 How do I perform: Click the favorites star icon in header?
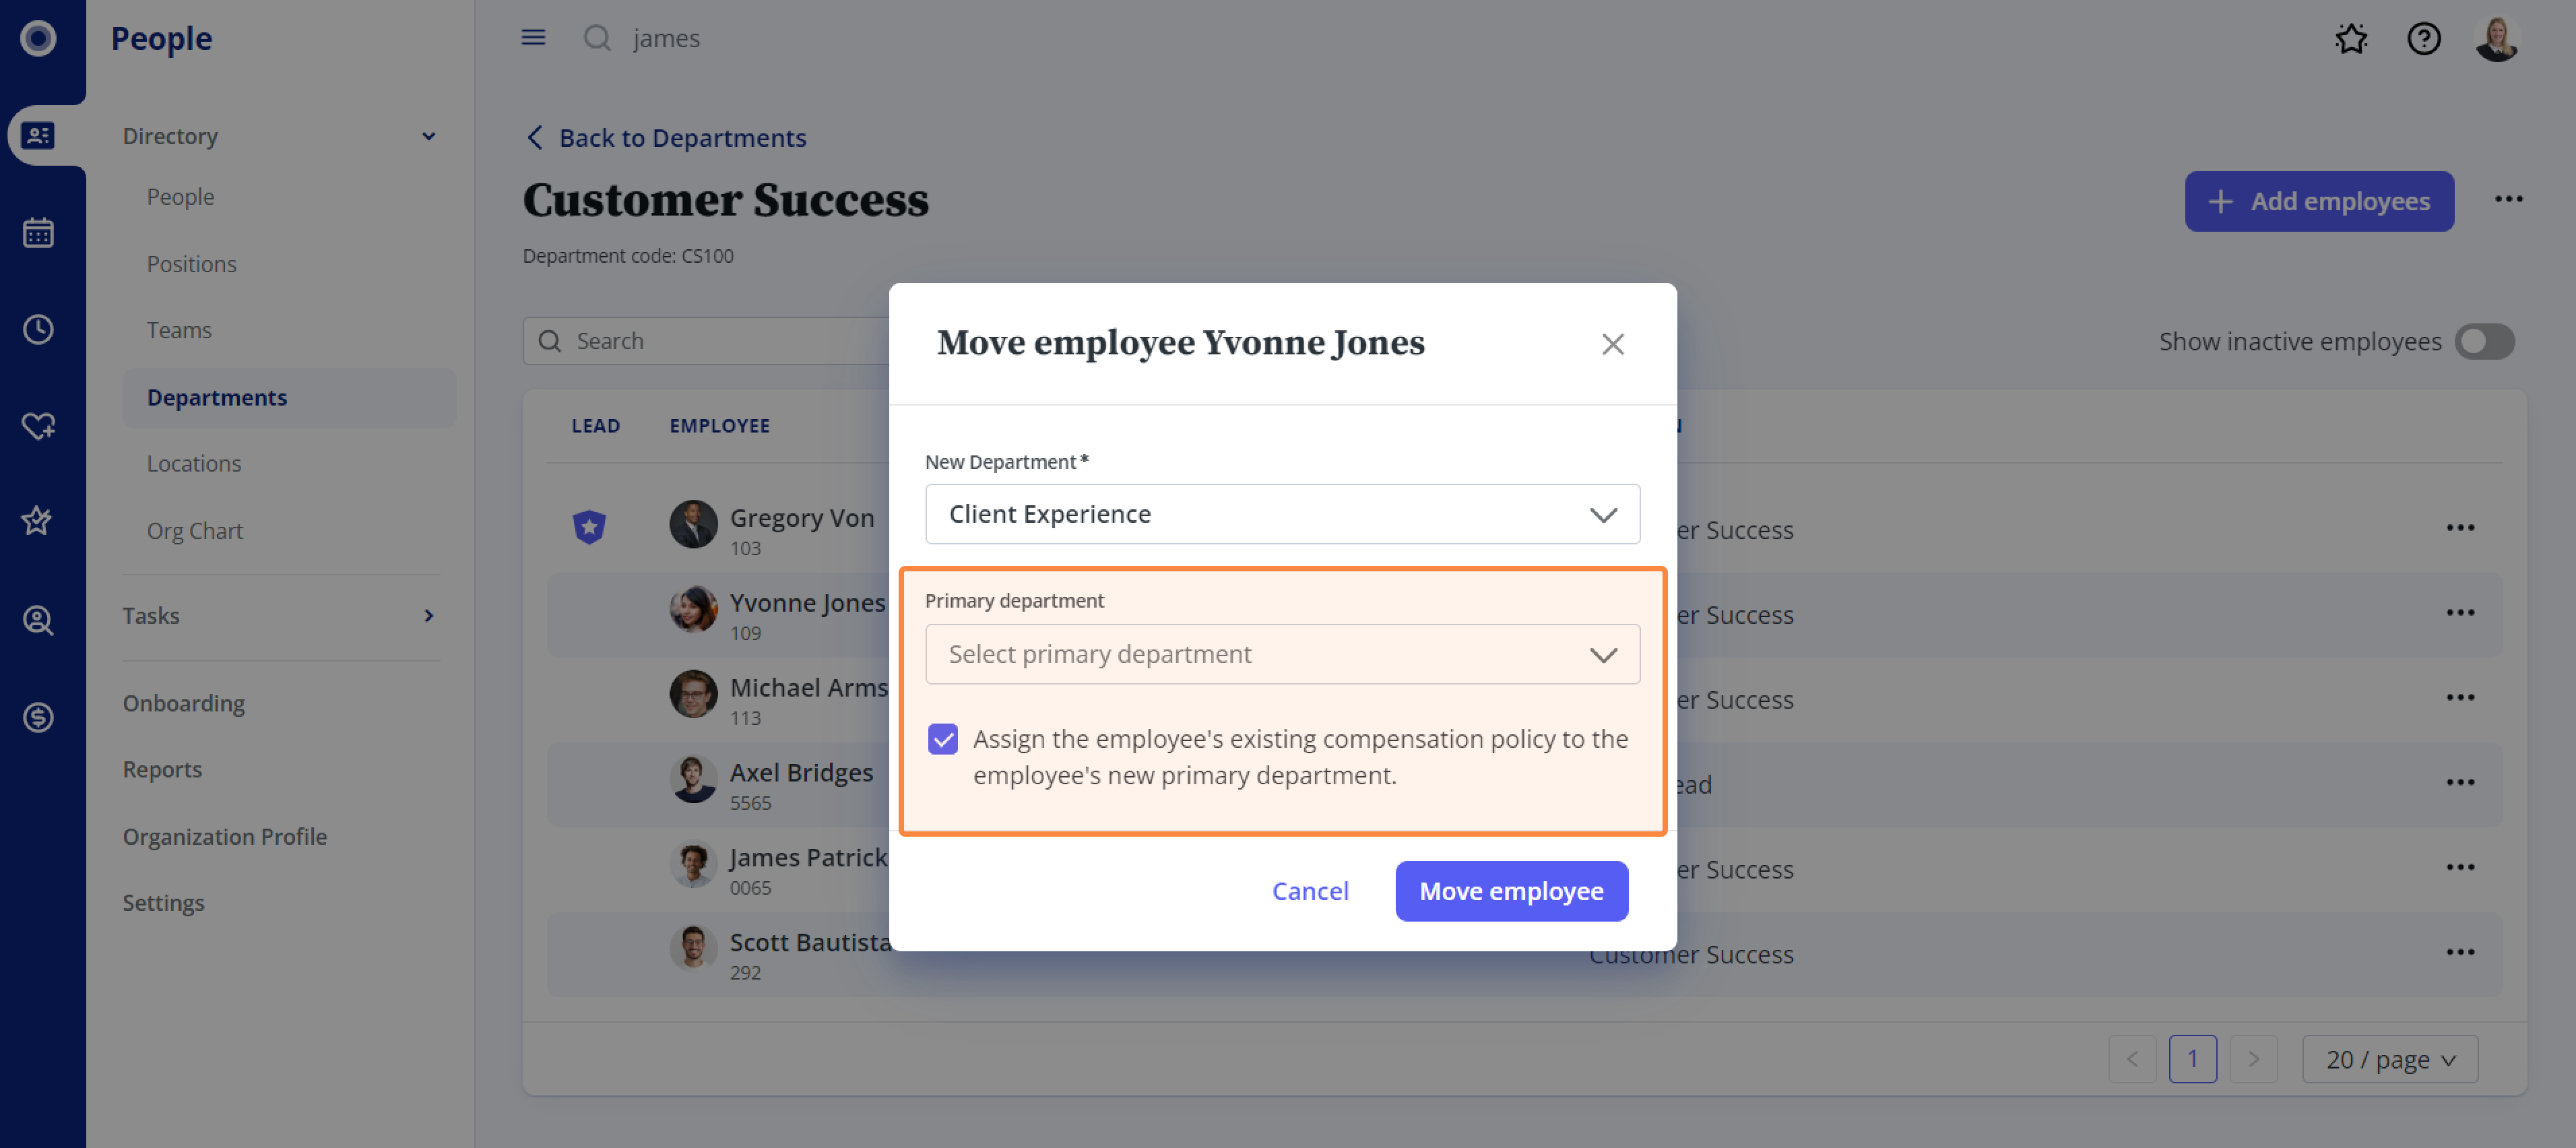[x=2351, y=38]
